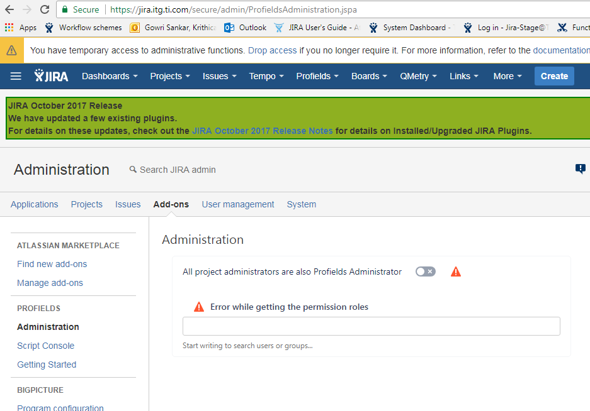Open the Gowri Sankar, Krithica bookmark
This screenshot has width=590, height=411.
[173, 28]
